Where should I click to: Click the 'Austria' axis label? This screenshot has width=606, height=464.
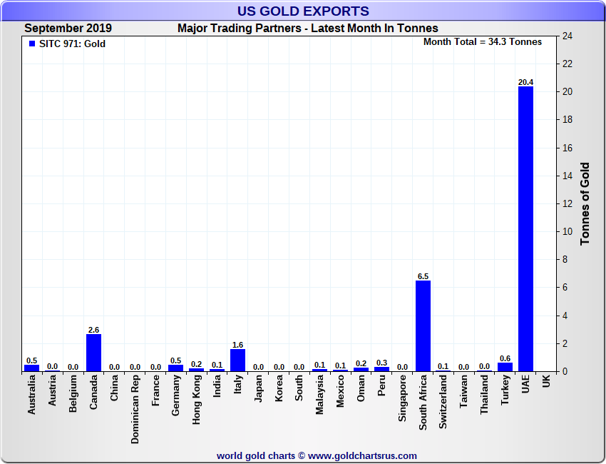click(x=52, y=390)
